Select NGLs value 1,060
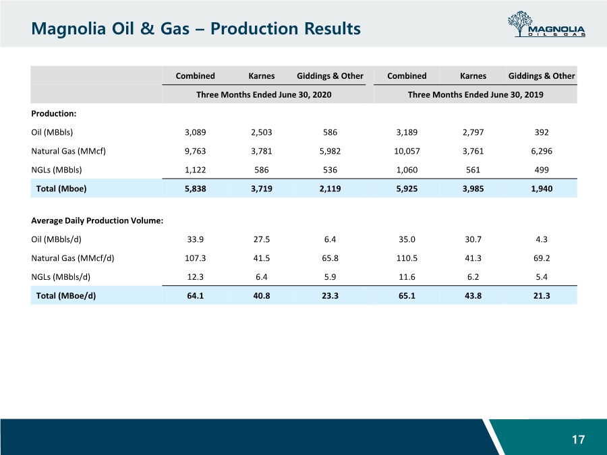607x455 pixels. point(407,170)
